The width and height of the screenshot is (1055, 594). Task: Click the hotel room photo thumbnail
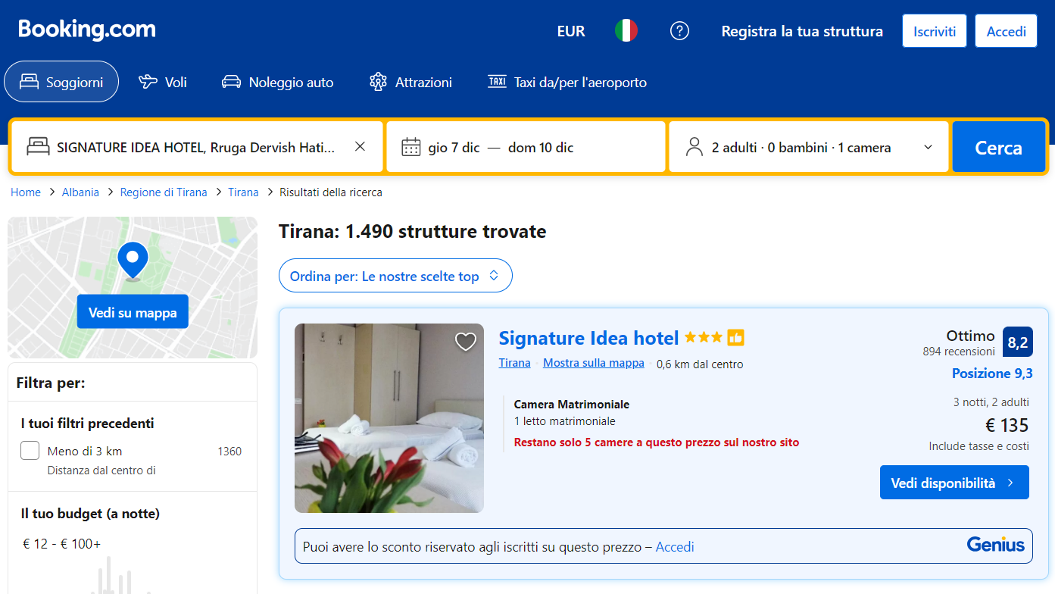pyautogui.click(x=389, y=418)
